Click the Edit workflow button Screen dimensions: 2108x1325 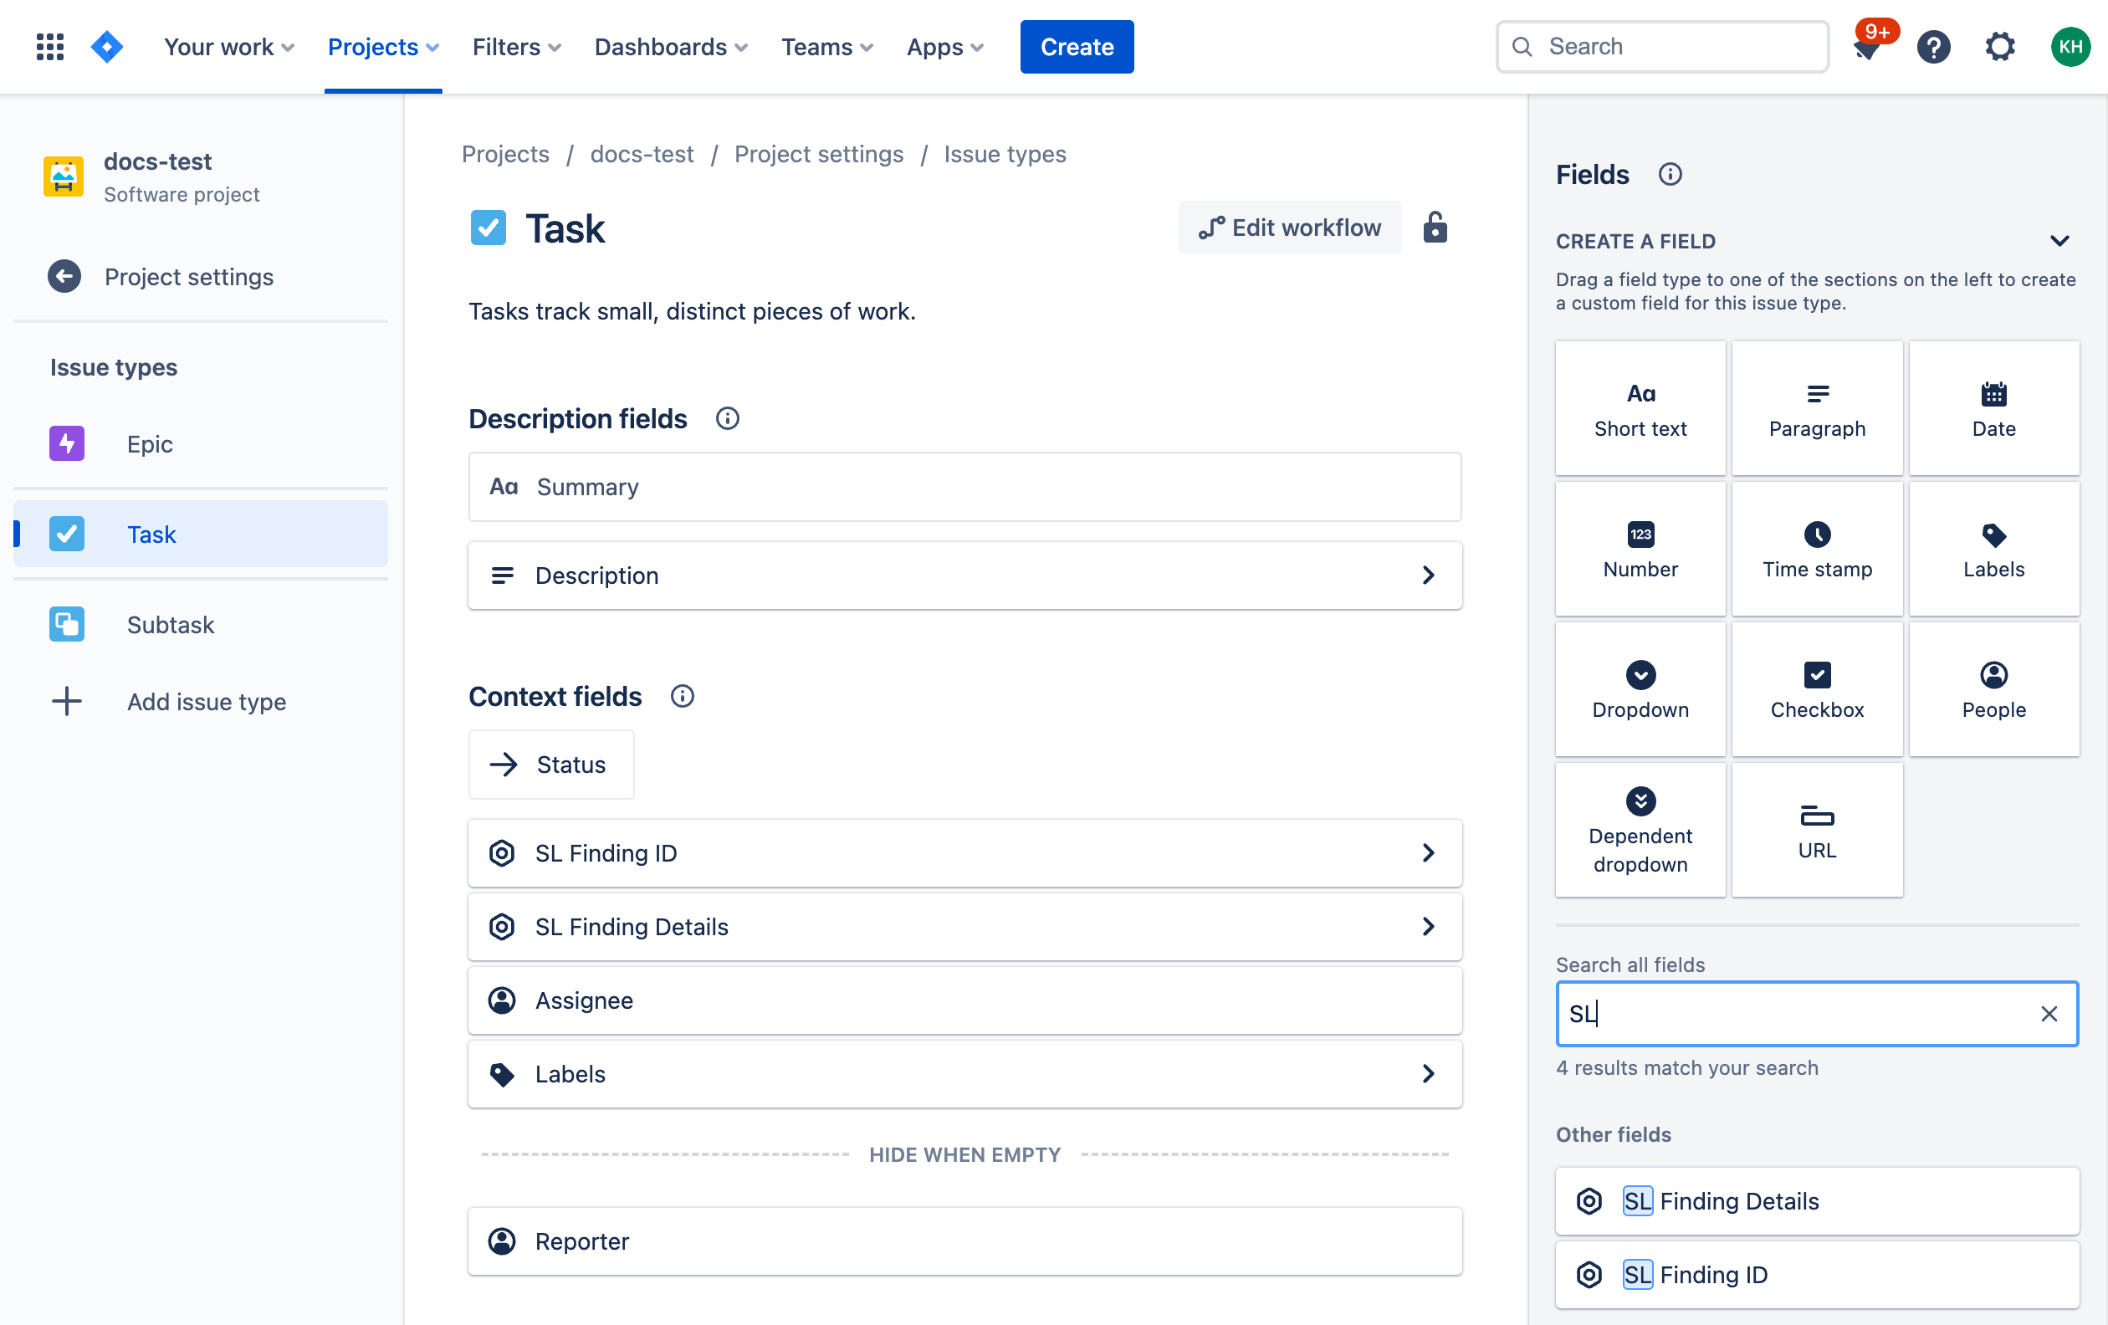1288,228
